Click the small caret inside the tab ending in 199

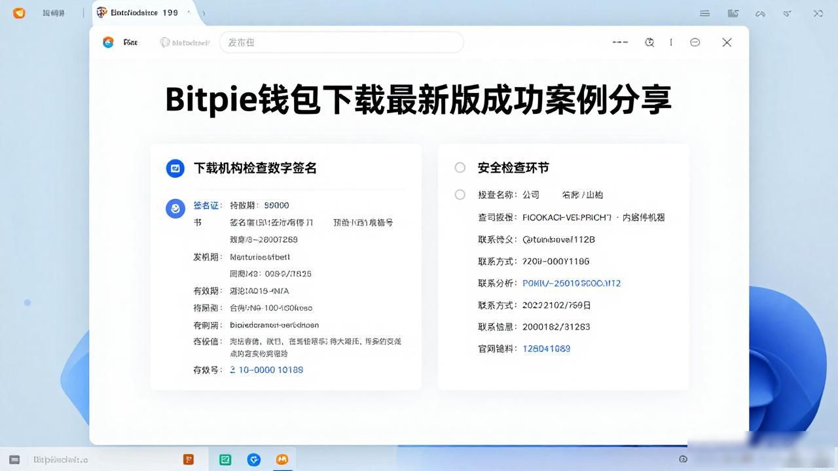click(189, 13)
